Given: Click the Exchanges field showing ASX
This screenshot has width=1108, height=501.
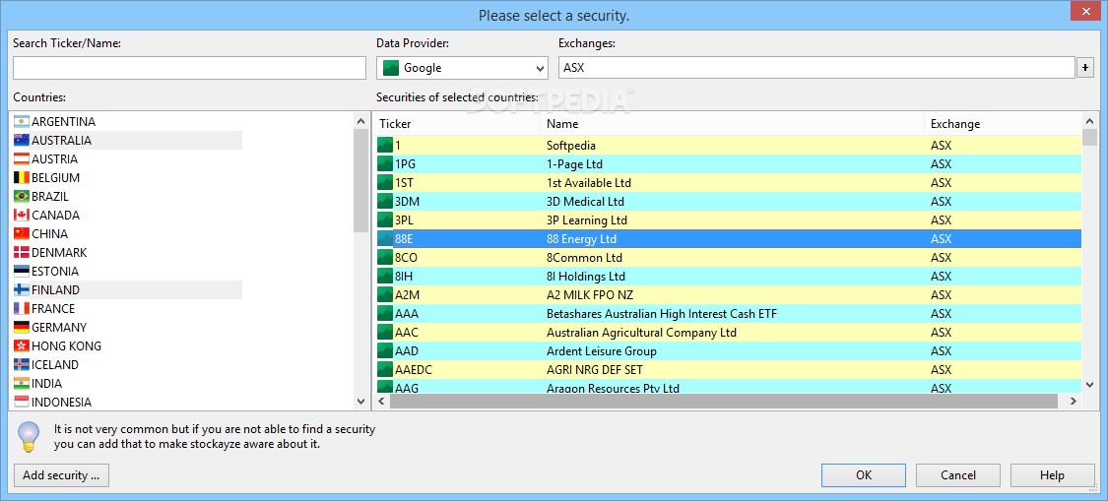Looking at the screenshot, I should pyautogui.click(x=816, y=68).
